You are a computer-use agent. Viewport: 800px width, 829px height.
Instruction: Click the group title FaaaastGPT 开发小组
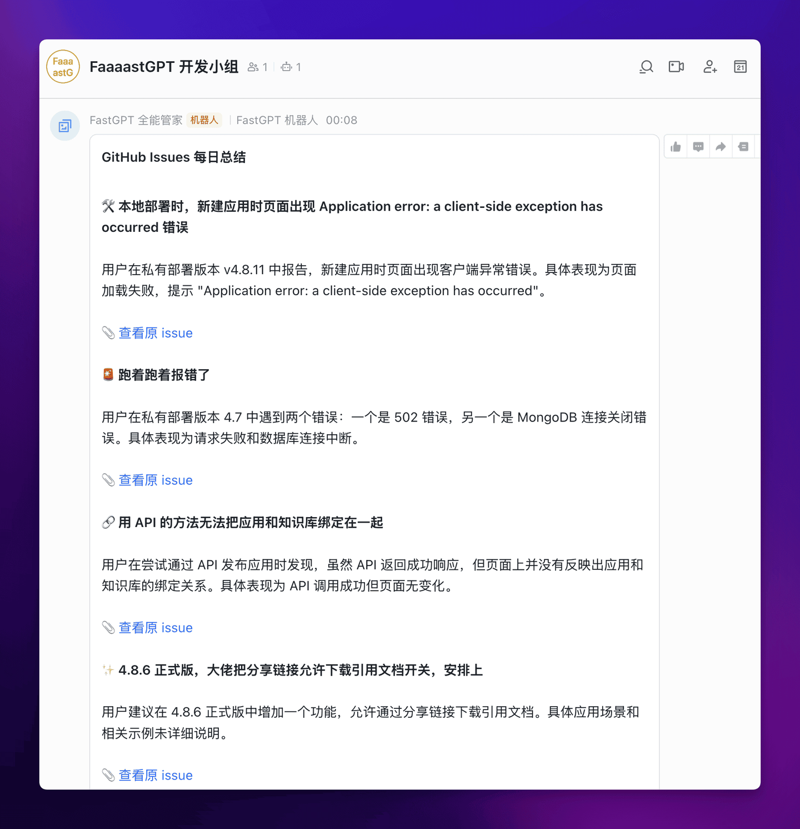163,67
